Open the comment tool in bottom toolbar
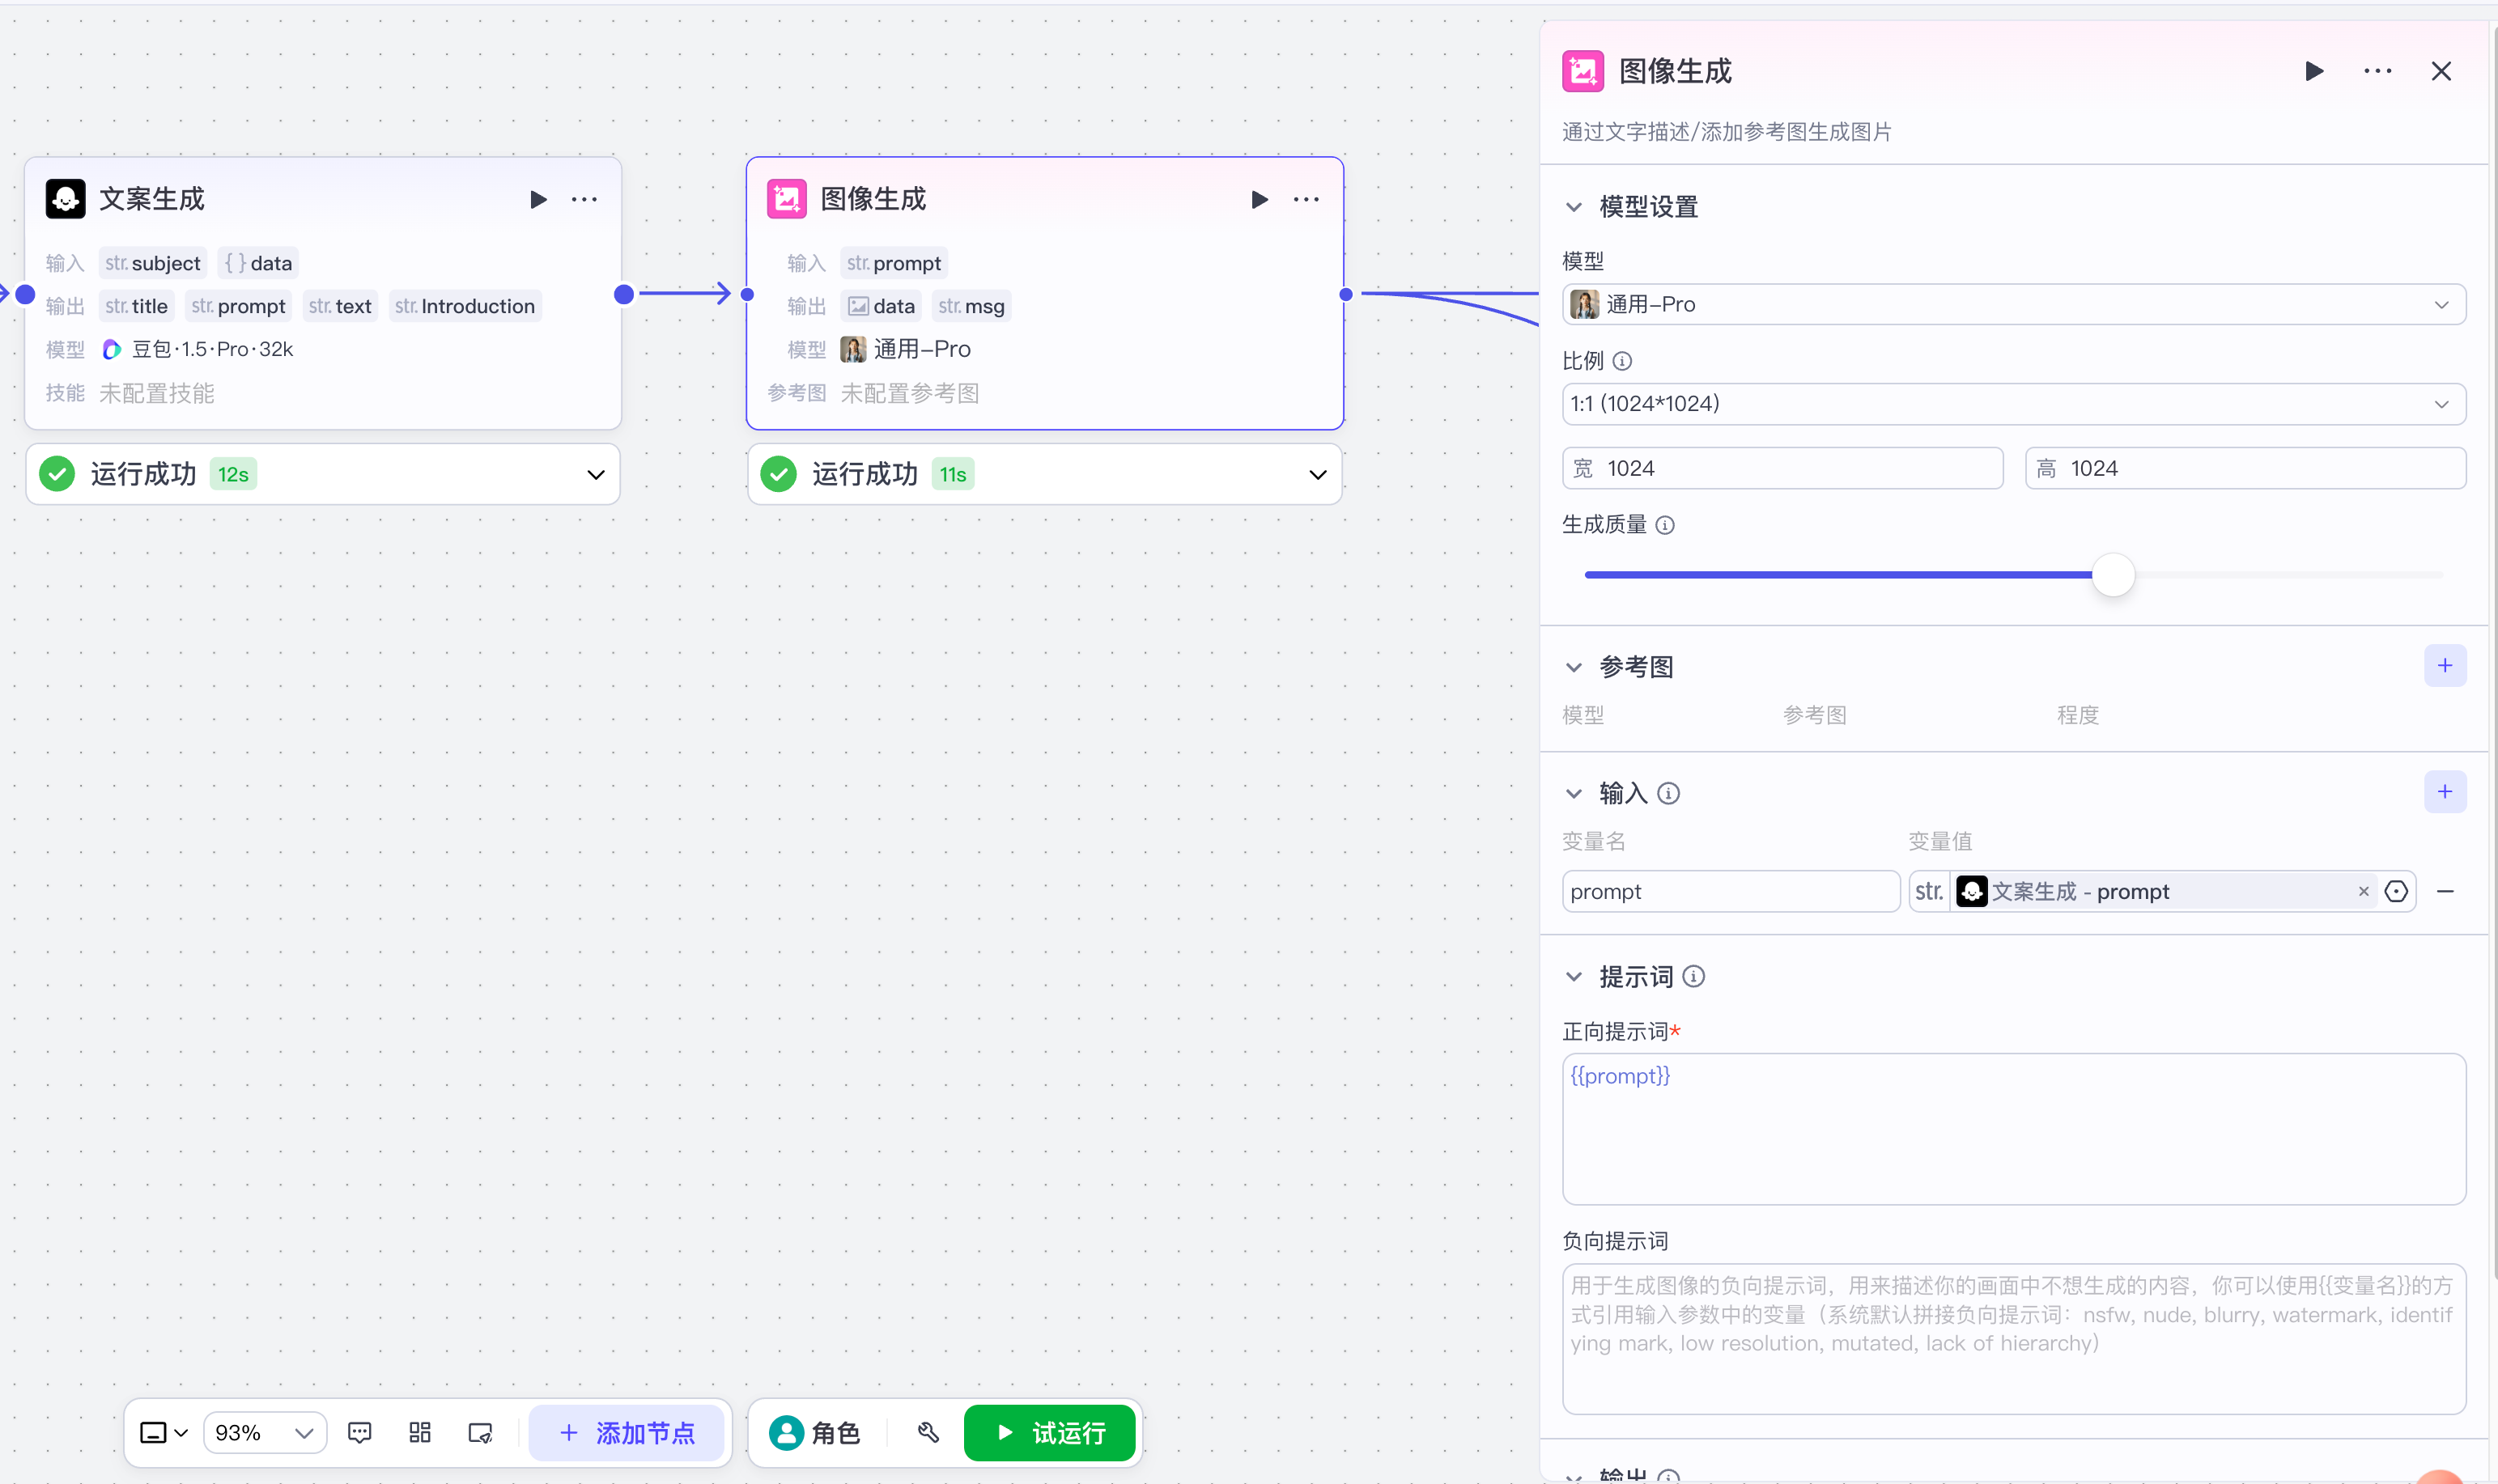Screen dimensions: 2498x1484 pos(359,1432)
